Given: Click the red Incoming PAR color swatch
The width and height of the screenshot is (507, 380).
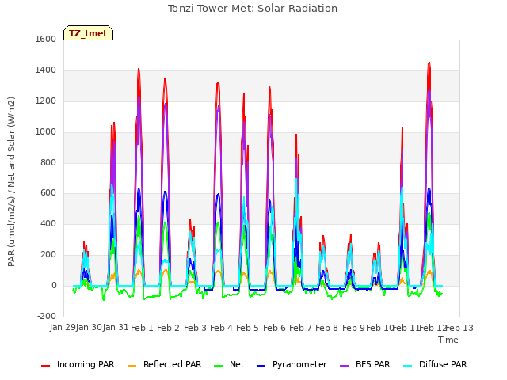Looking at the screenshot, I should click(x=46, y=366).
